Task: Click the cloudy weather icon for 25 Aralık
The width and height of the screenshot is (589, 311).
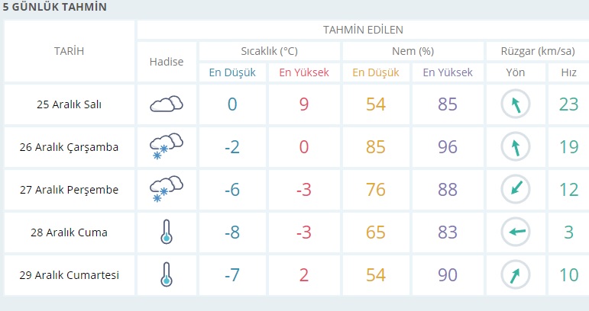Action: click(x=167, y=104)
